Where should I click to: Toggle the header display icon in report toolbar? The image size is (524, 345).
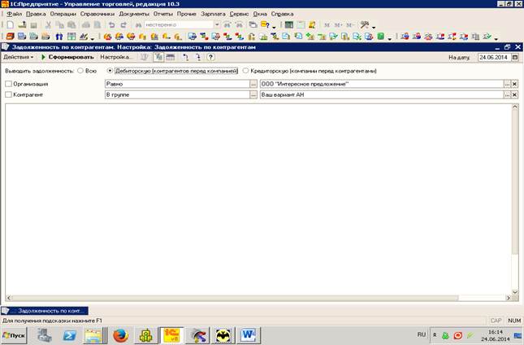click(158, 57)
